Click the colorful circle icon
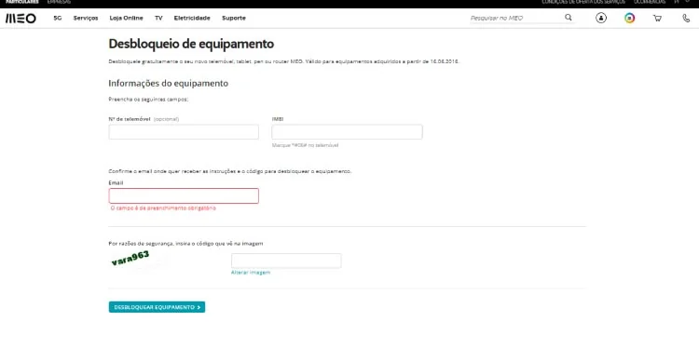Viewport: 699px width, 348px height. pyautogui.click(x=629, y=19)
